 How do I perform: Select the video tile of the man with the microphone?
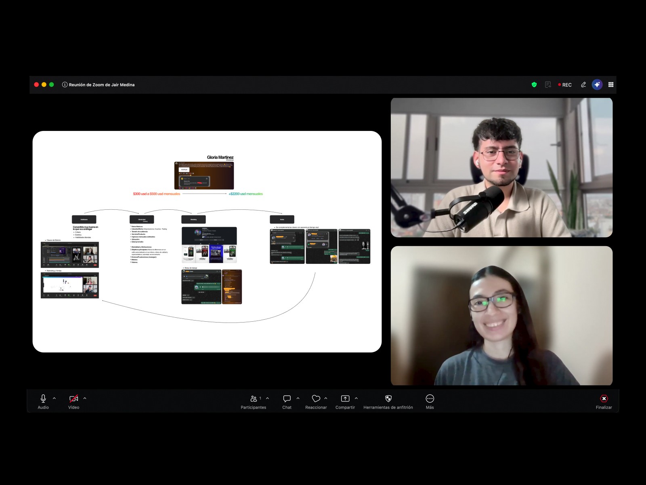click(x=501, y=167)
